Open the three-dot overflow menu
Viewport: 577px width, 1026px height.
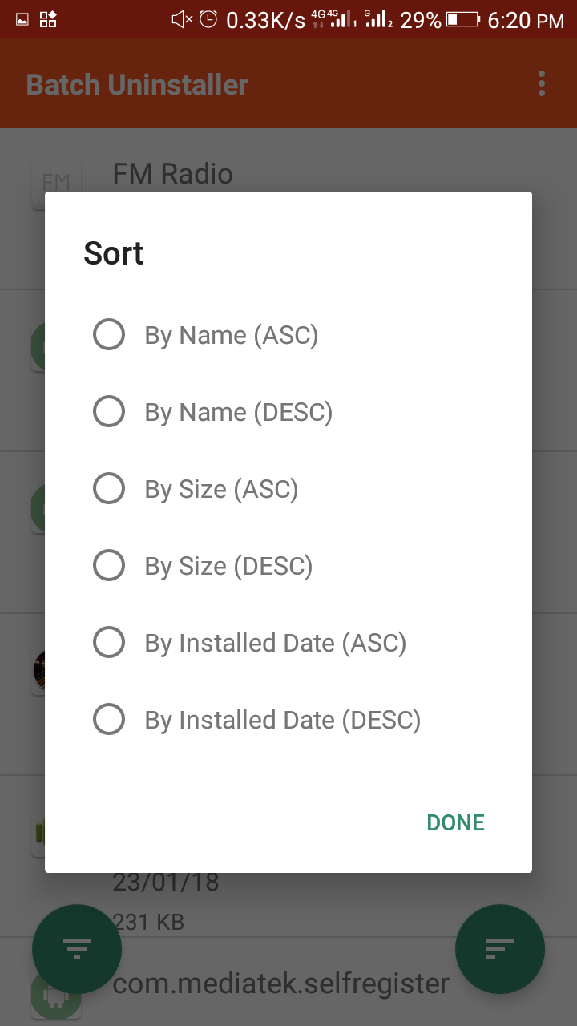click(543, 83)
